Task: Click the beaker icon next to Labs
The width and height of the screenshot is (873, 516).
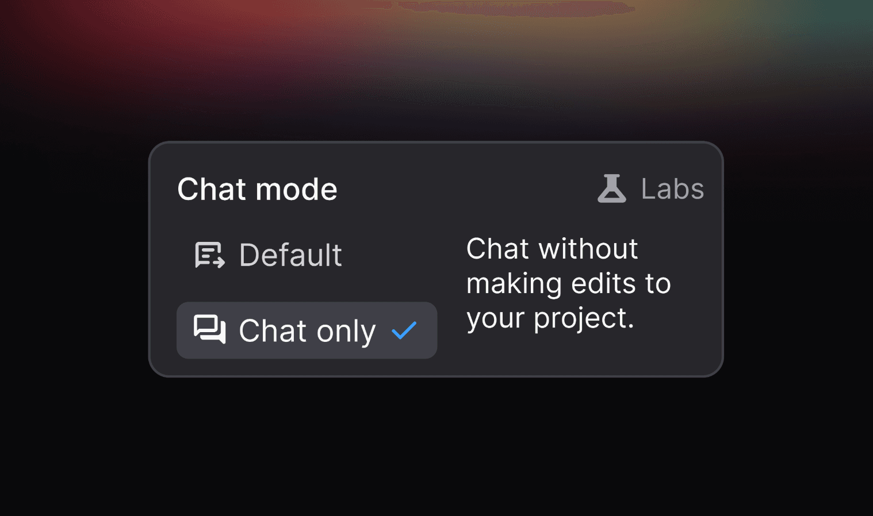Action: tap(611, 189)
